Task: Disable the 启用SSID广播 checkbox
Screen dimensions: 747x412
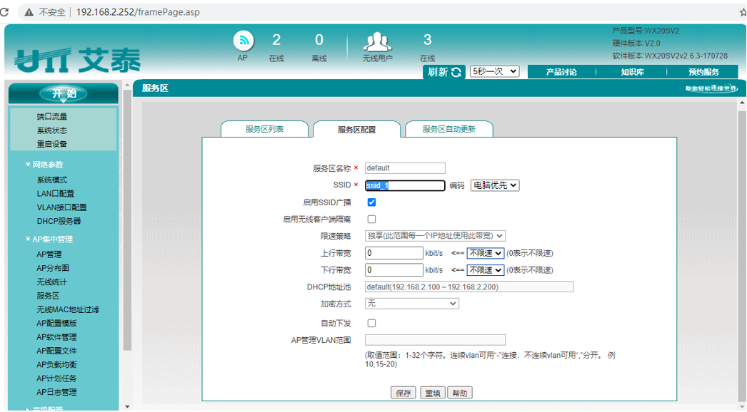Action: pos(371,202)
